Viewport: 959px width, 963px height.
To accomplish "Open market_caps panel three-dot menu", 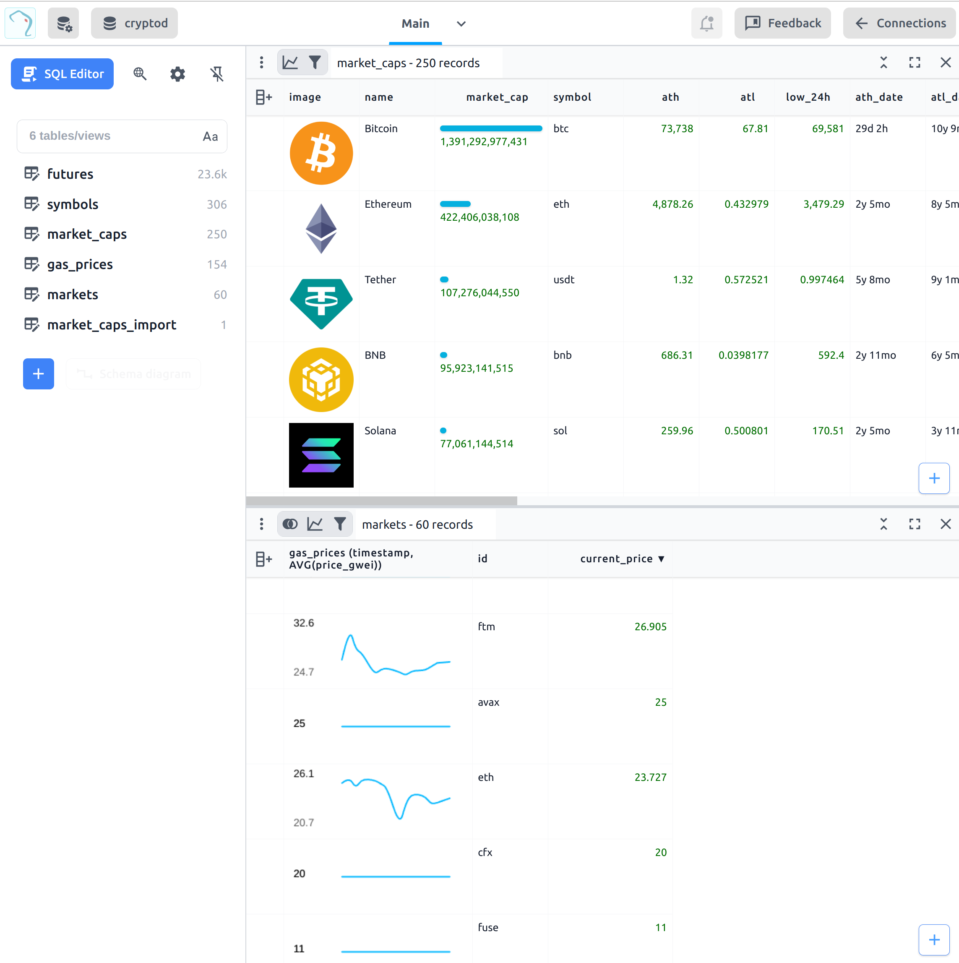I will (262, 63).
